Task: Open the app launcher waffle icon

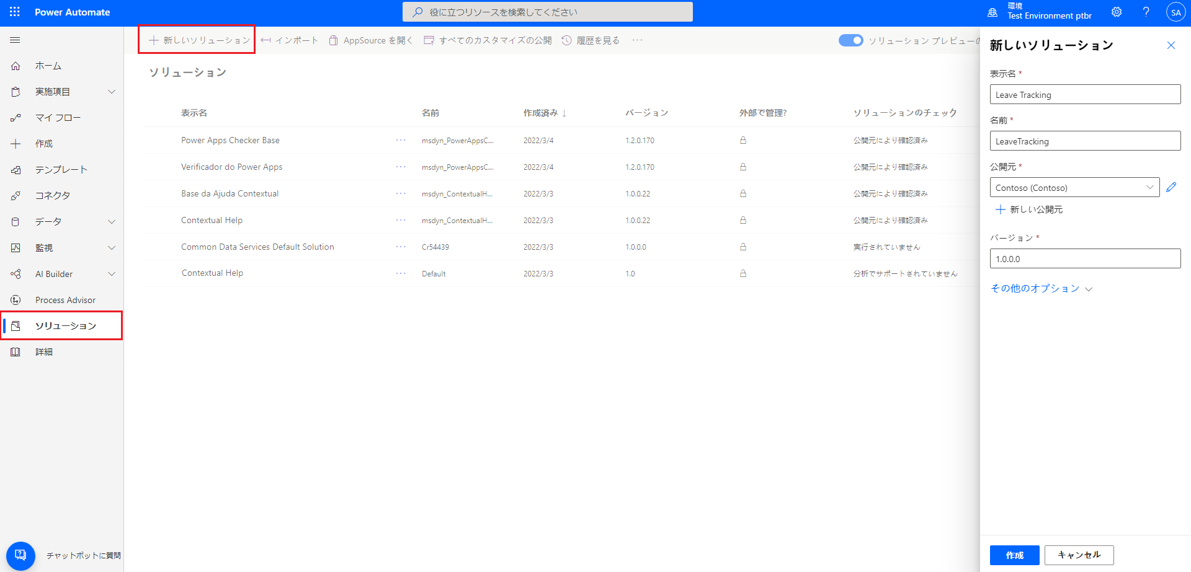Action: [15, 12]
